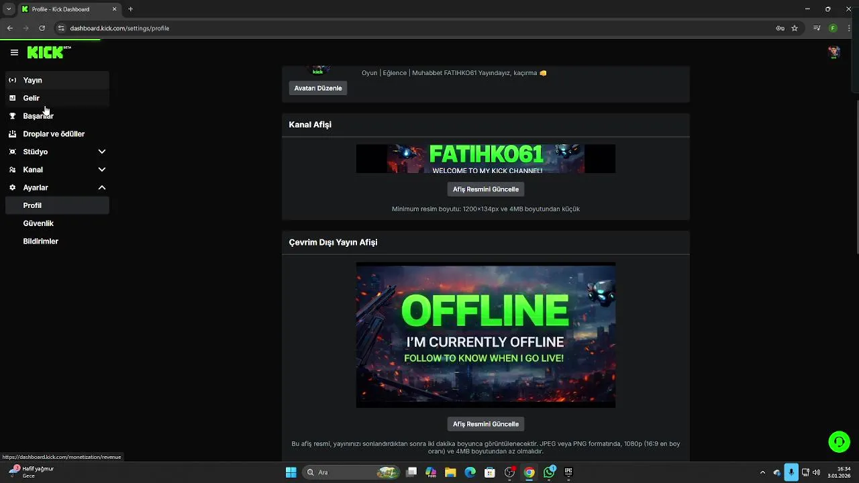Click the Başarılar trophy icon
859x483 pixels.
point(12,116)
